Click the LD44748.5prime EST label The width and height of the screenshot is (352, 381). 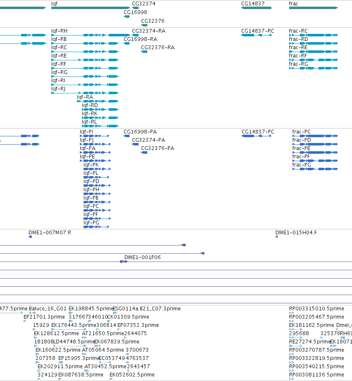(74, 342)
